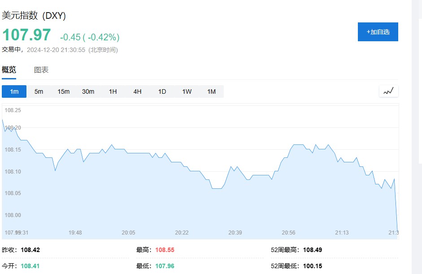Click the 美元指数 (DXY) title

[34, 16]
